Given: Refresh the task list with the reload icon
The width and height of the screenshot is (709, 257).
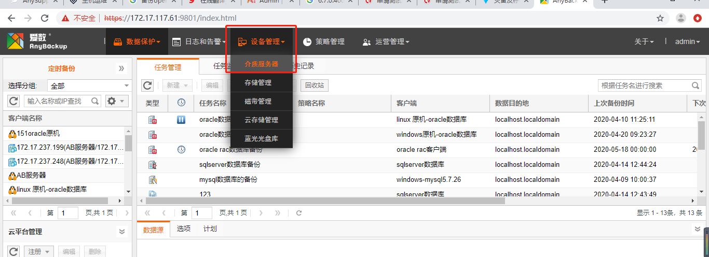Looking at the screenshot, I should [148, 85].
